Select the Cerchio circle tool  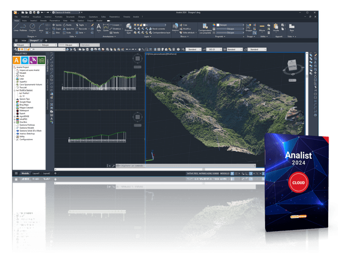point(32,28)
